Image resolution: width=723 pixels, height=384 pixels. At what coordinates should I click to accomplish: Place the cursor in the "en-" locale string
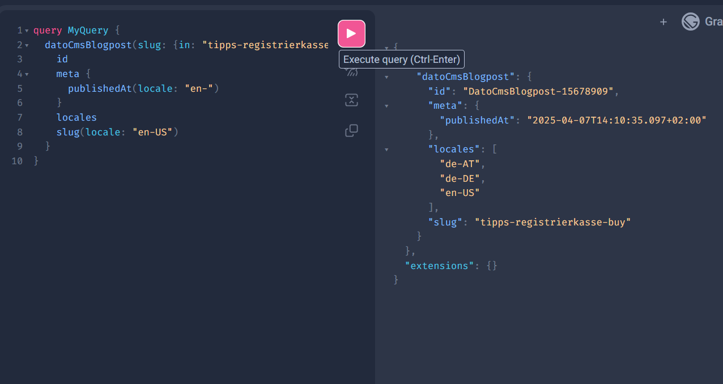[198, 88]
